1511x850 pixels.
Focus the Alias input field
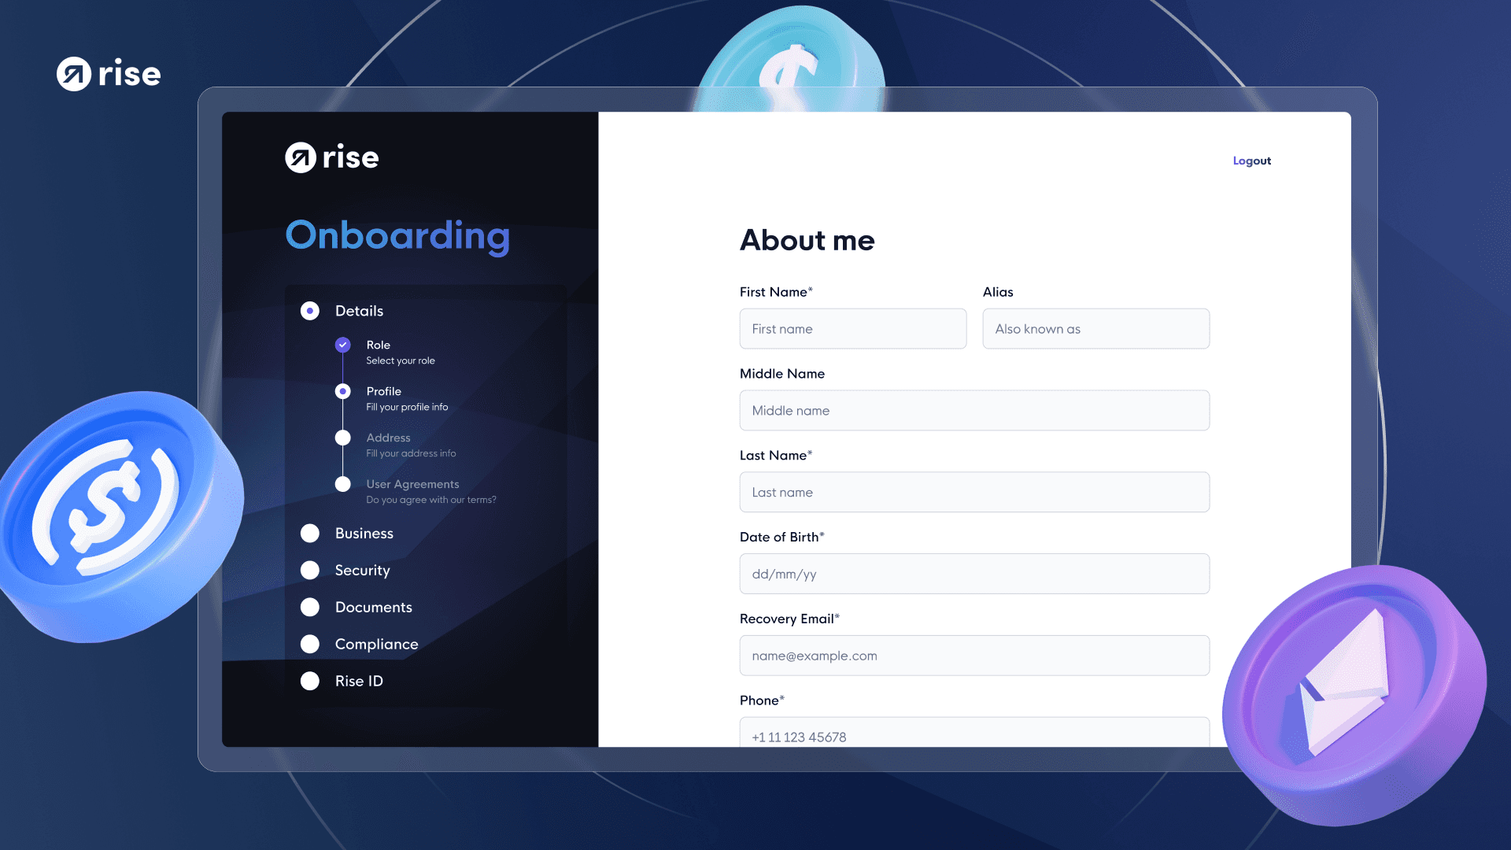pos(1096,329)
